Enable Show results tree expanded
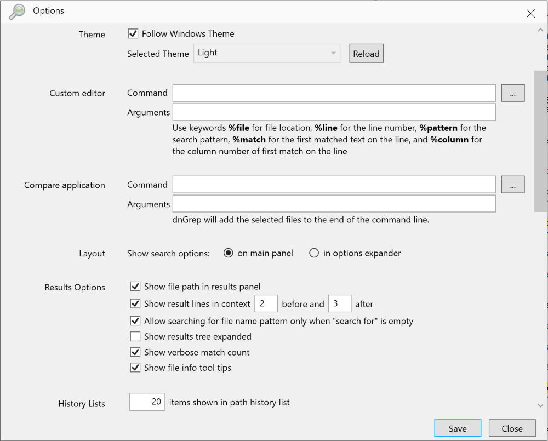The height and width of the screenshot is (441, 548). click(135, 336)
